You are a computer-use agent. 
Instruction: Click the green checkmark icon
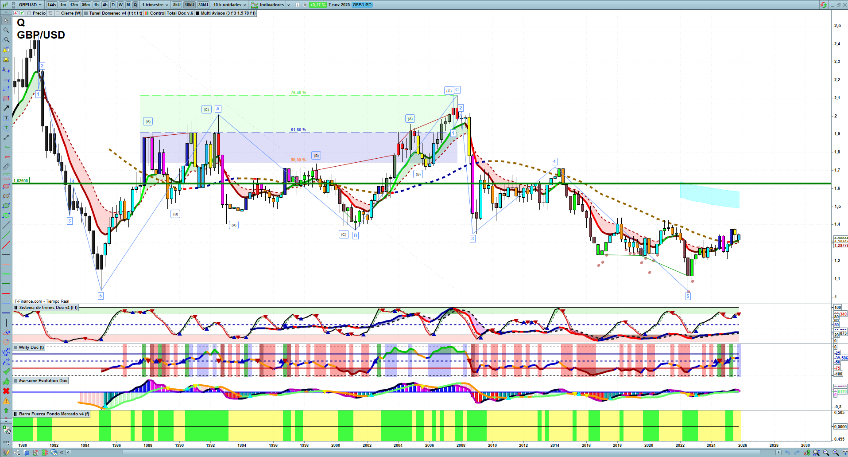6,371
